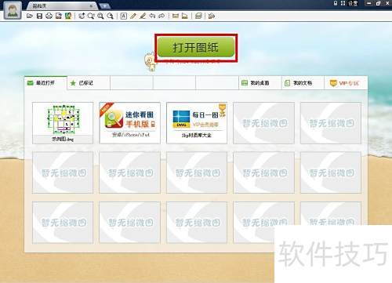Add a new tab with plus button
The width and height of the screenshot is (392, 283).
click(x=104, y=5)
